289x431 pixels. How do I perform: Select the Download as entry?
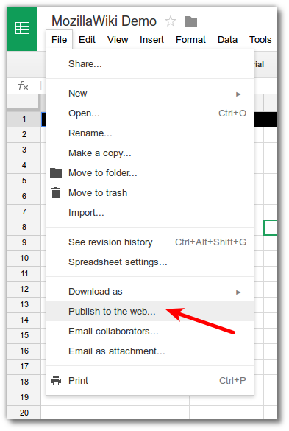coord(150,292)
